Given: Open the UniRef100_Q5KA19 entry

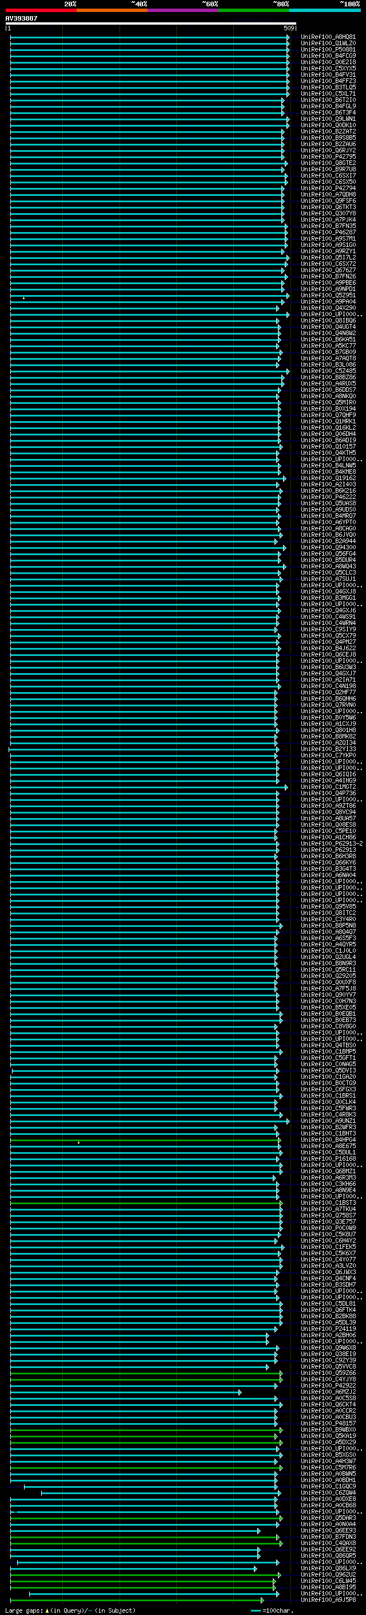Looking at the screenshot, I should point(328,1436).
